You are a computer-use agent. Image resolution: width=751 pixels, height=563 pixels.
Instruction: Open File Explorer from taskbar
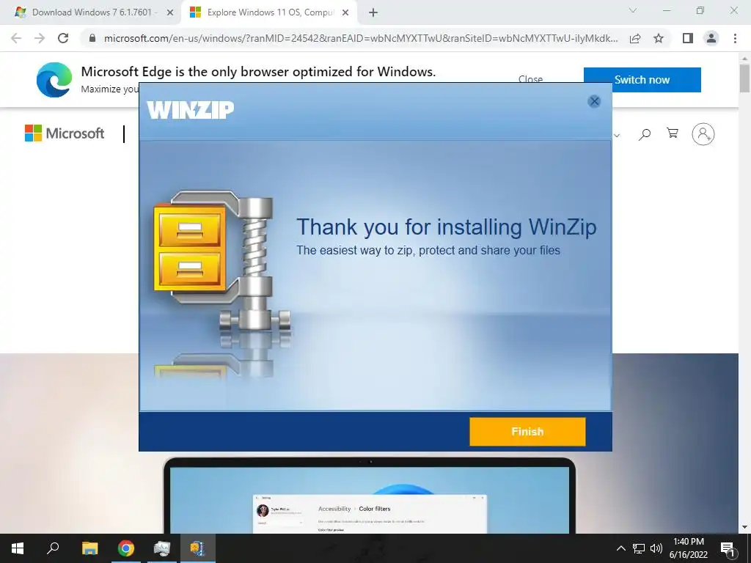pos(89,548)
